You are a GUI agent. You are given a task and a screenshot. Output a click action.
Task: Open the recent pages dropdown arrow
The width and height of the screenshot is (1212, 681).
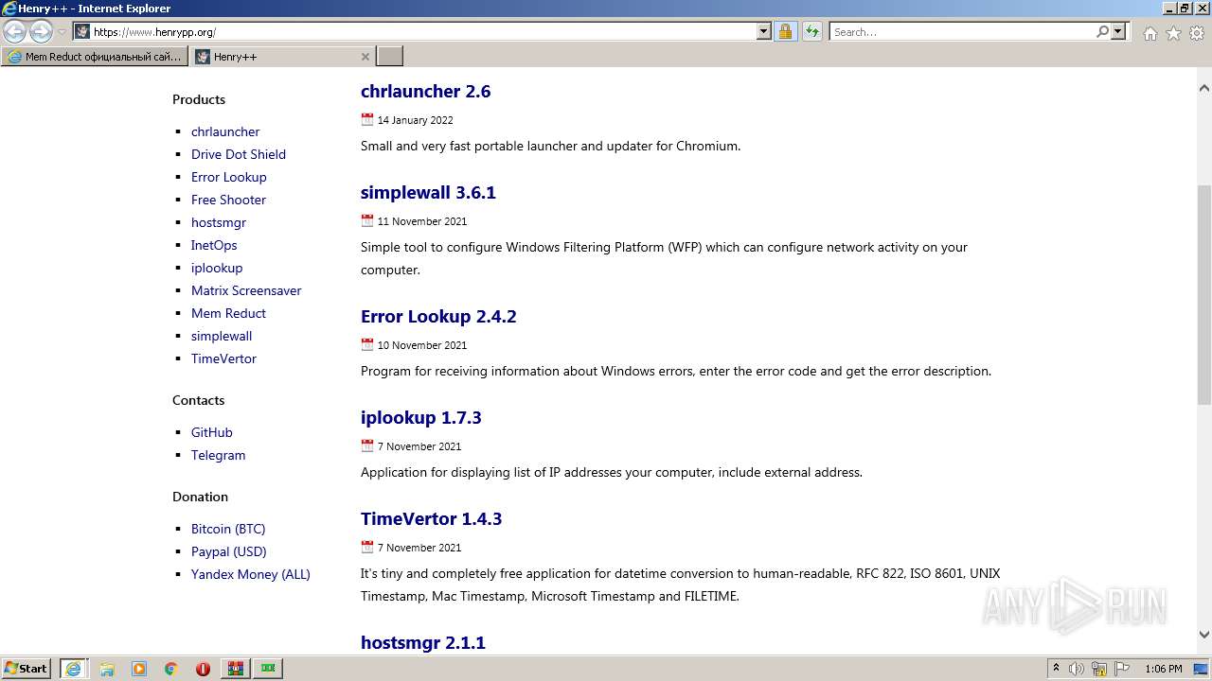pos(62,32)
